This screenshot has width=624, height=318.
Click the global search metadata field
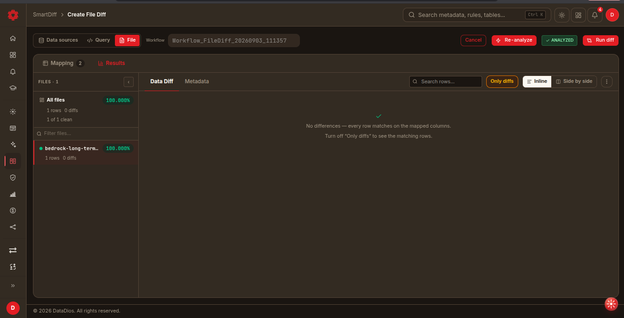click(477, 15)
